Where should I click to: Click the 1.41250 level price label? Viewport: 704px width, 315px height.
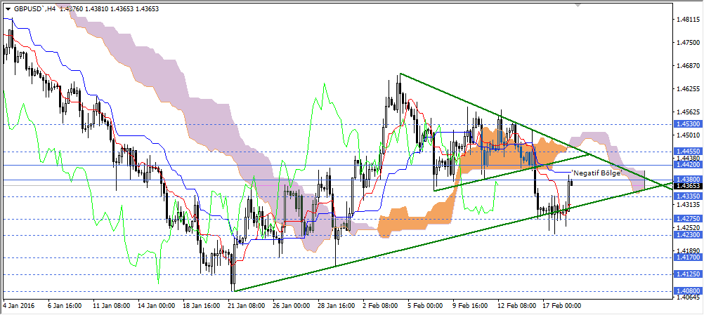pyautogui.click(x=687, y=274)
